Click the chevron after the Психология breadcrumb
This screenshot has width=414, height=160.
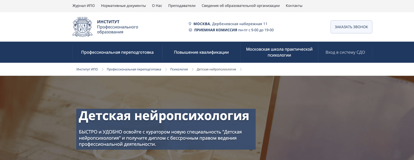tap(192, 70)
